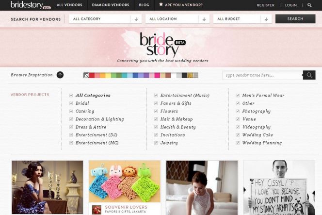Open the Diamond Vendors menu
The height and width of the screenshot is (215, 322).
(x=111, y=5)
